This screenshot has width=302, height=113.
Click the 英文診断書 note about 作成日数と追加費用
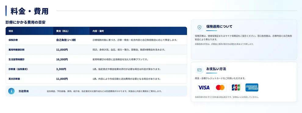click(x=127, y=79)
